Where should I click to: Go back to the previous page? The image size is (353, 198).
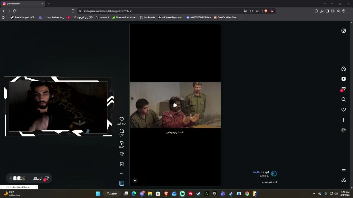pos(4,11)
